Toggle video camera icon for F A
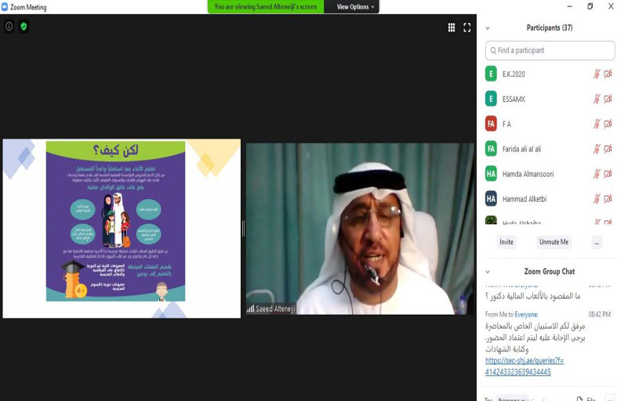The width and height of the screenshot is (617, 401). (608, 124)
